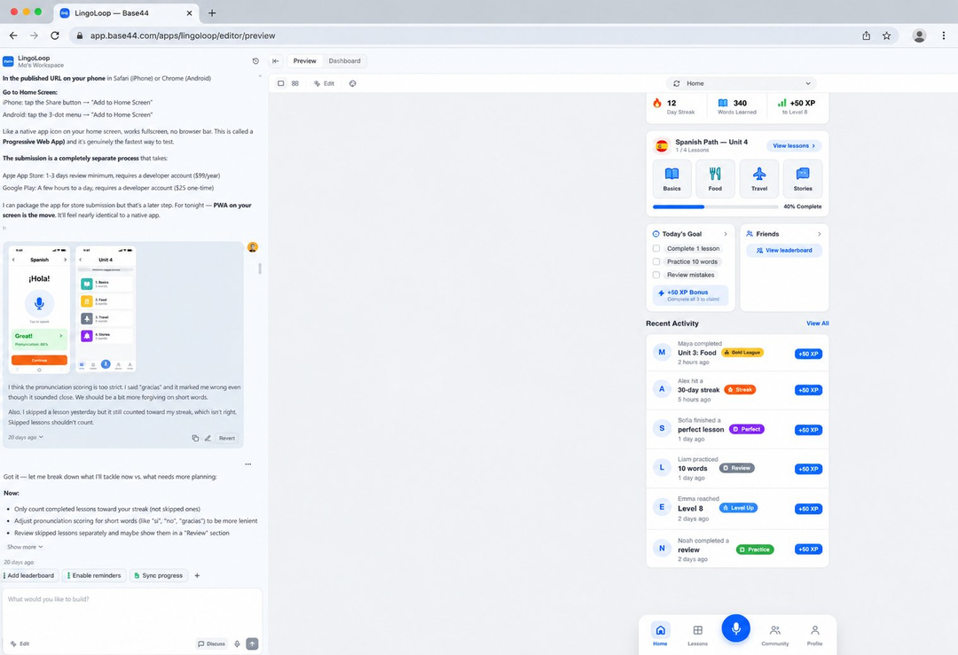Collapse the chat panel with sidebar arrow icon

pos(276,61)
